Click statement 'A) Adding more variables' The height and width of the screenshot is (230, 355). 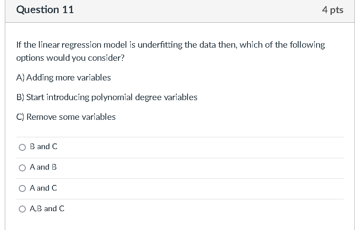tap(64, 78)
